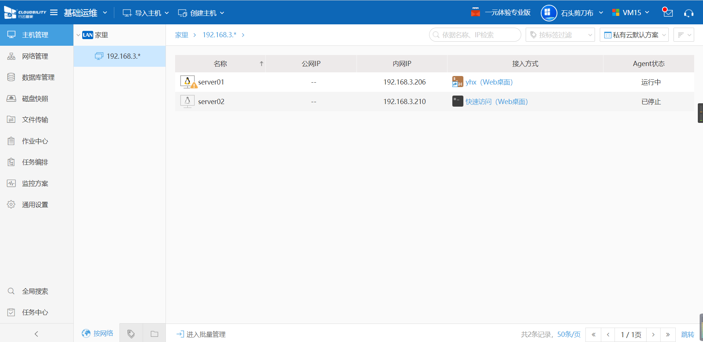Expand the arrow after the 192.168.3.* breadcrumb
Image resolution: width=703 pixels, height=342 pixels.
pyautogui.click(x=243, y=35)
